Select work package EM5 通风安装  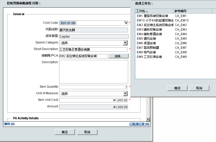[x=146, y=38]
